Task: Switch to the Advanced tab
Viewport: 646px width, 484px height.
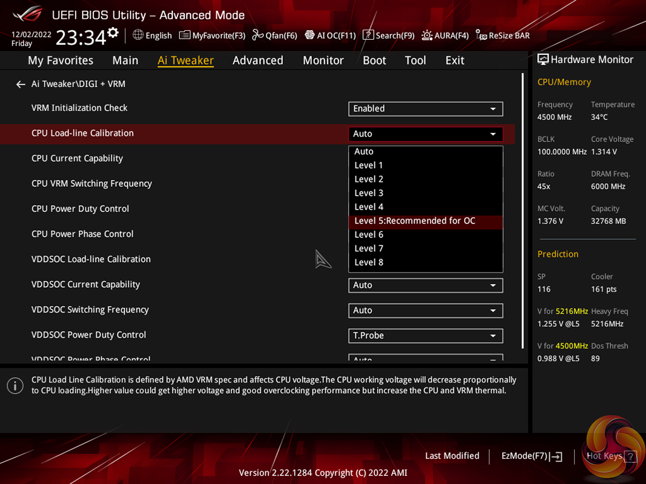Action: (x=258, y=60)
